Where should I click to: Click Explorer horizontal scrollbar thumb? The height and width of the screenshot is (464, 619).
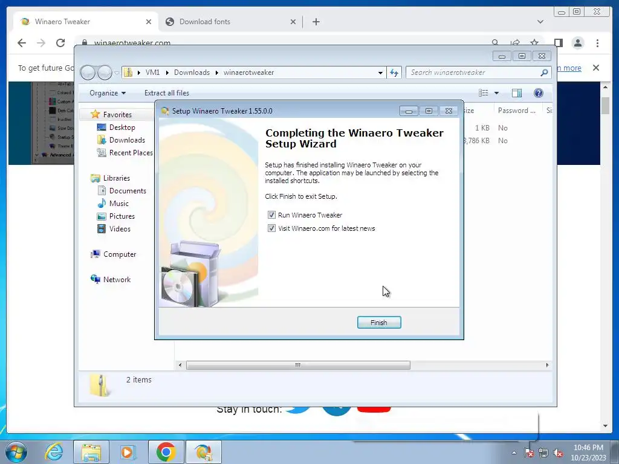(x=298, y=366)
